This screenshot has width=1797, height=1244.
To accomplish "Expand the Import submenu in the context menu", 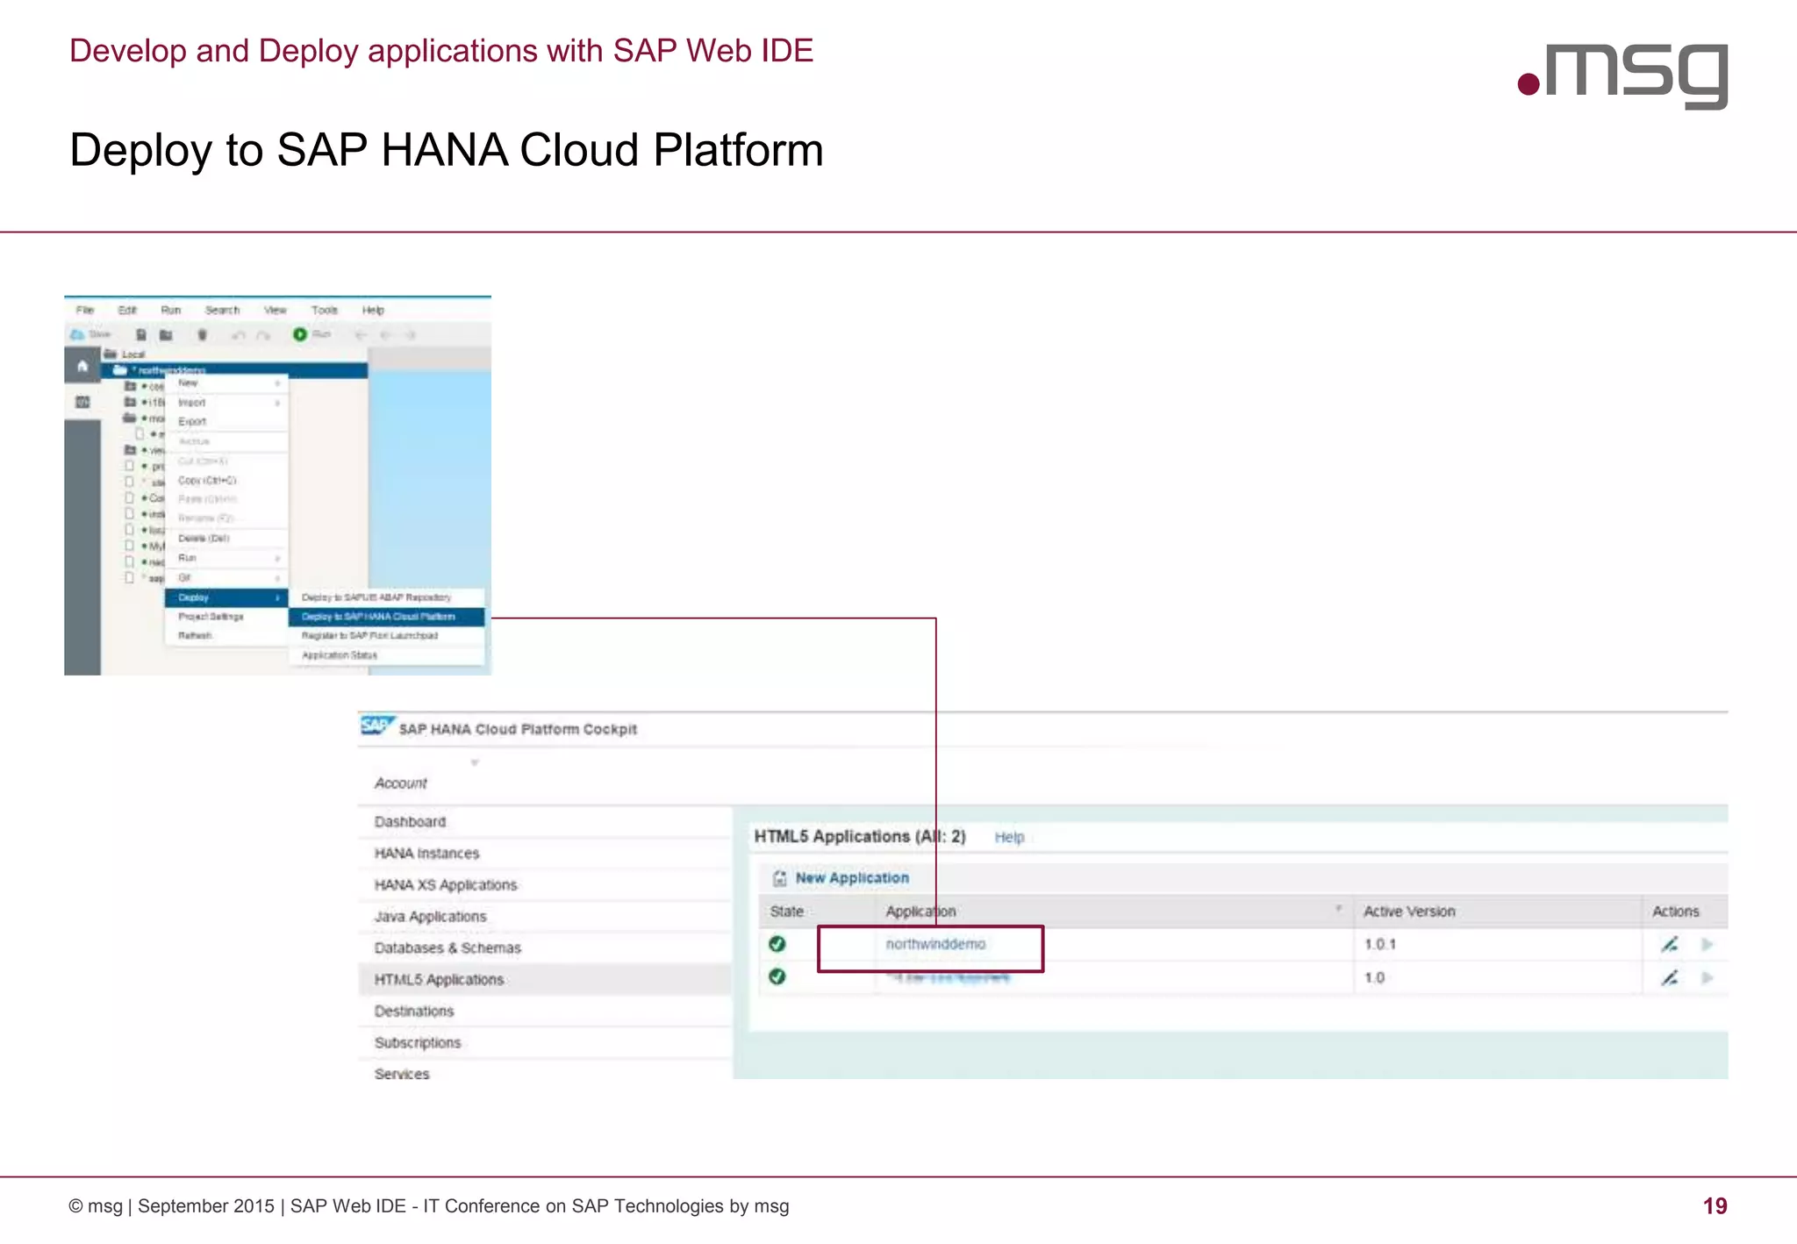I will coord(227,403).
